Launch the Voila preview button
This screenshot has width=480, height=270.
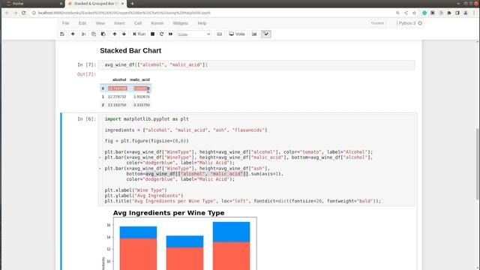[237, 34]
